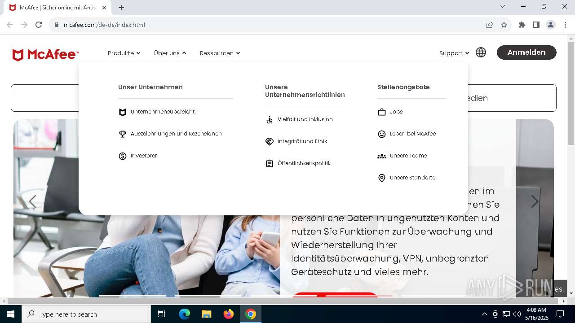Show hidden system tray icons
The width and height of the screenshot is (575, 323).
484,314
